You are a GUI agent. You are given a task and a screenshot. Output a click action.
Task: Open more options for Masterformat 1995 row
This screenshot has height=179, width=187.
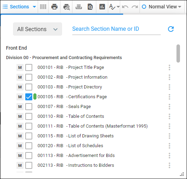pos(169,126)
